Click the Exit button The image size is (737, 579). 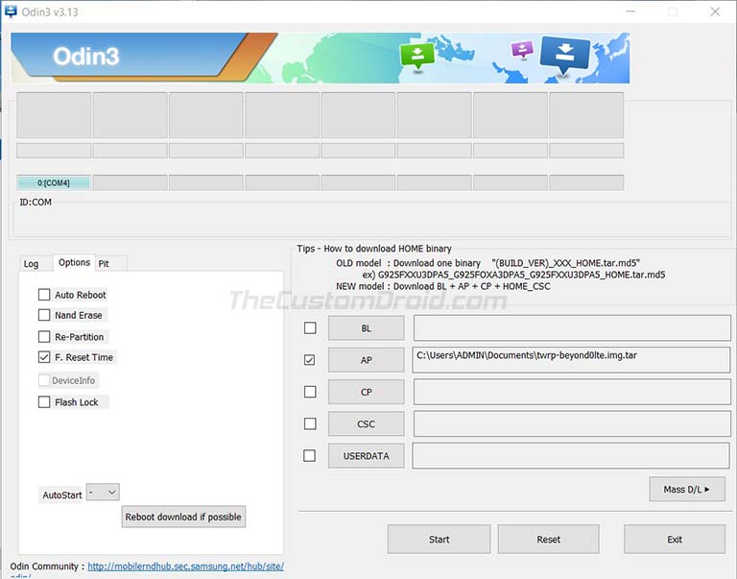(x=675, y=539)
